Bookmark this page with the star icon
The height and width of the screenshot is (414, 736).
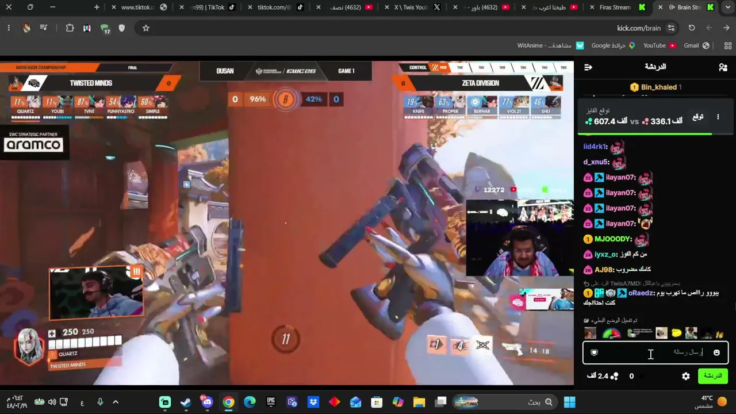(145, 28)
